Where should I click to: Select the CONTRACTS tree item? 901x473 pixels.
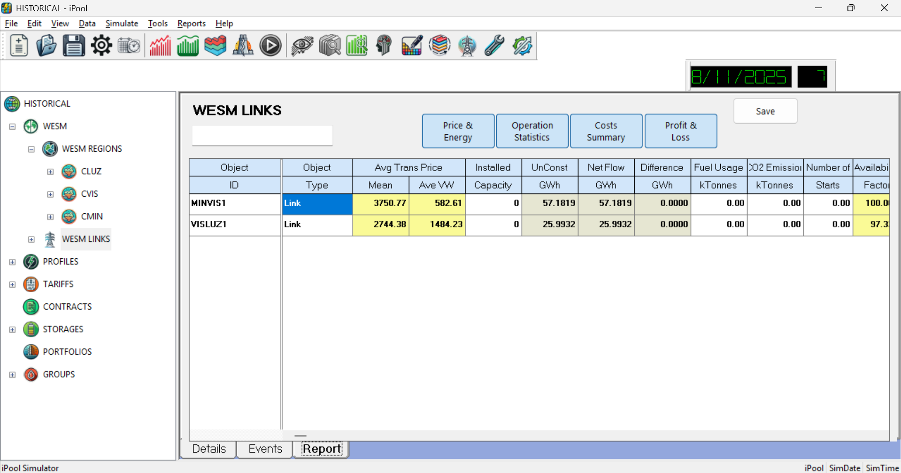(67, 307)
